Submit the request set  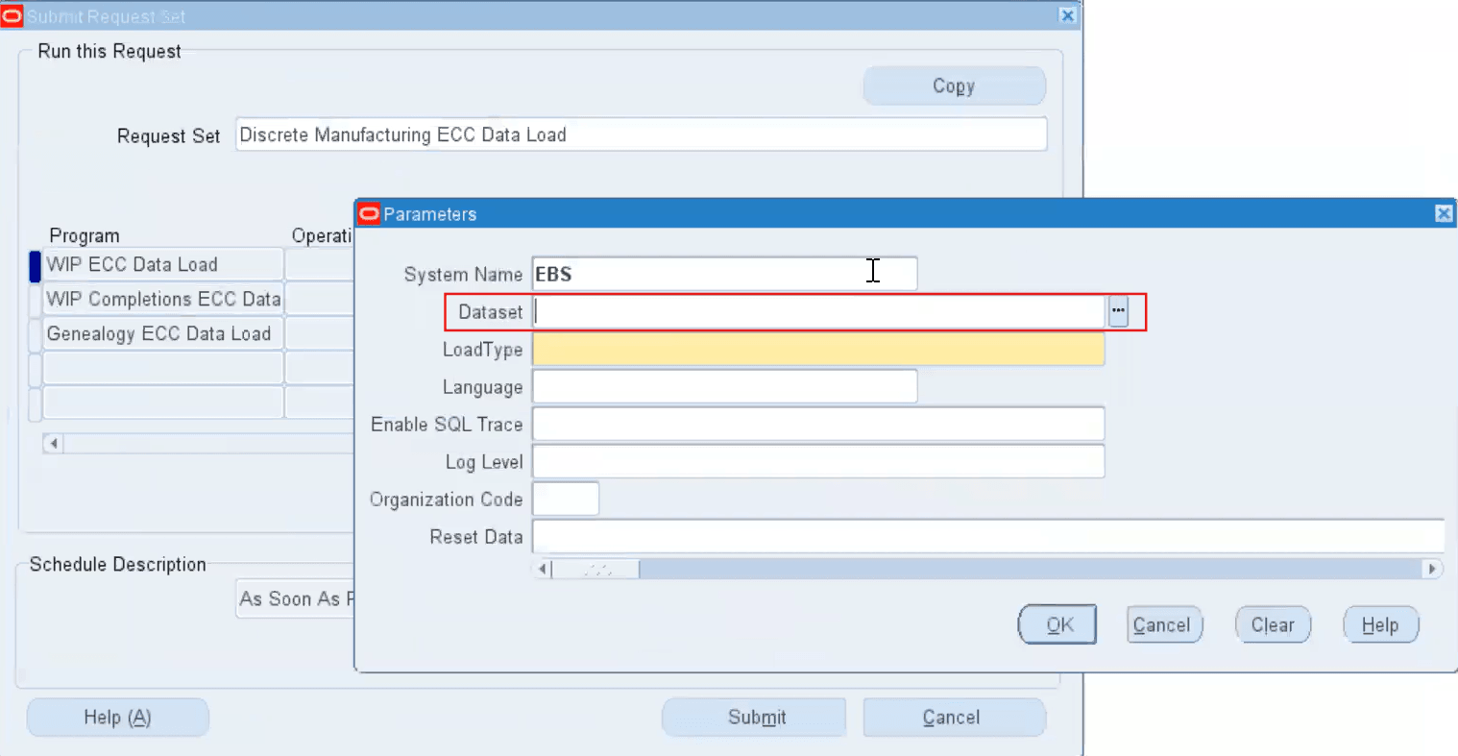point(754,717)
